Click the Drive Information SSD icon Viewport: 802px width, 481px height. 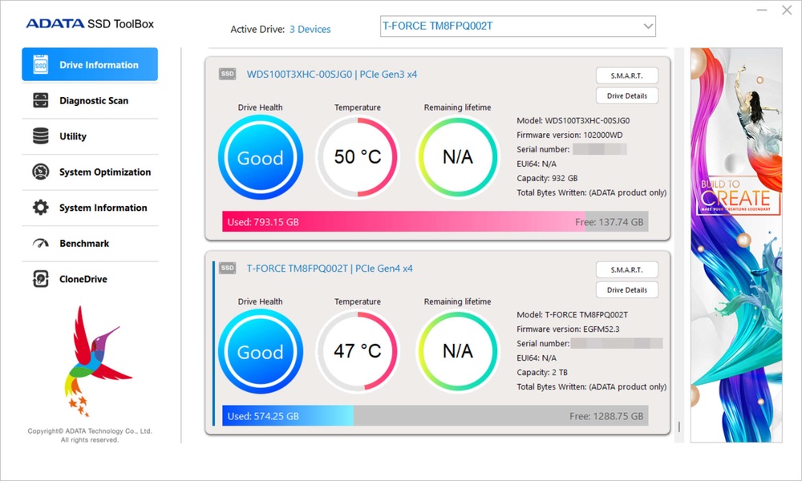coord(40,65)
